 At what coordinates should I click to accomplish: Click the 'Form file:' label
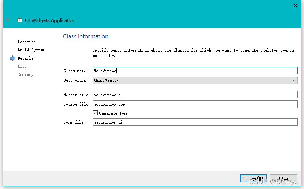75,122
